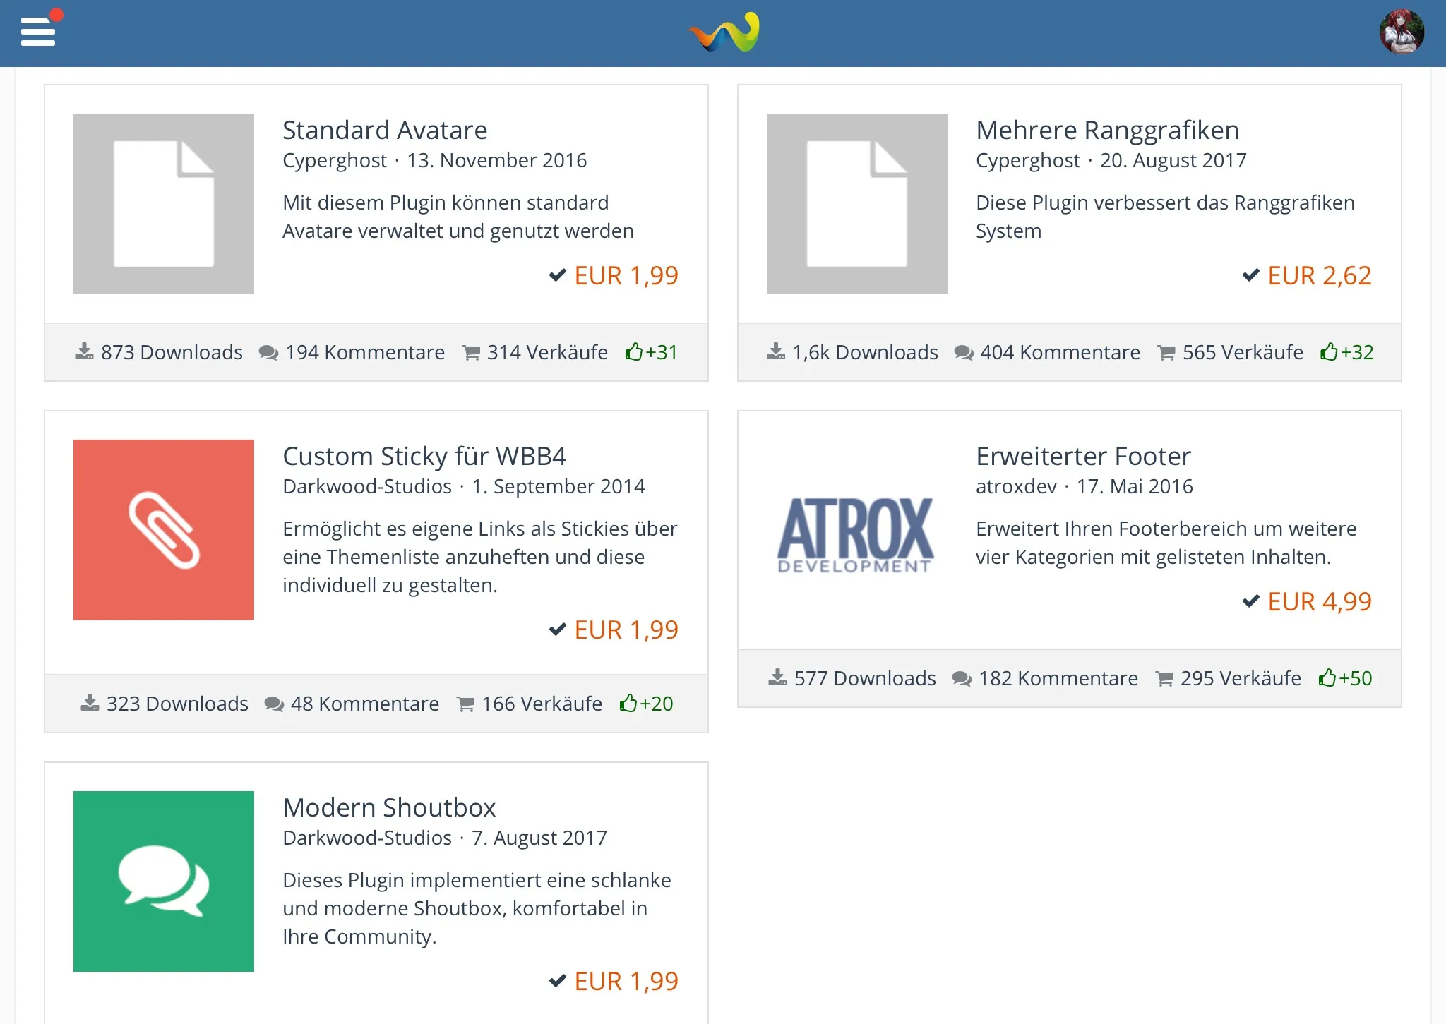Viewport: 1446px width, 1024px height.
Task: Click the 404 Kommentare comments icon
Action: [963, 352]
